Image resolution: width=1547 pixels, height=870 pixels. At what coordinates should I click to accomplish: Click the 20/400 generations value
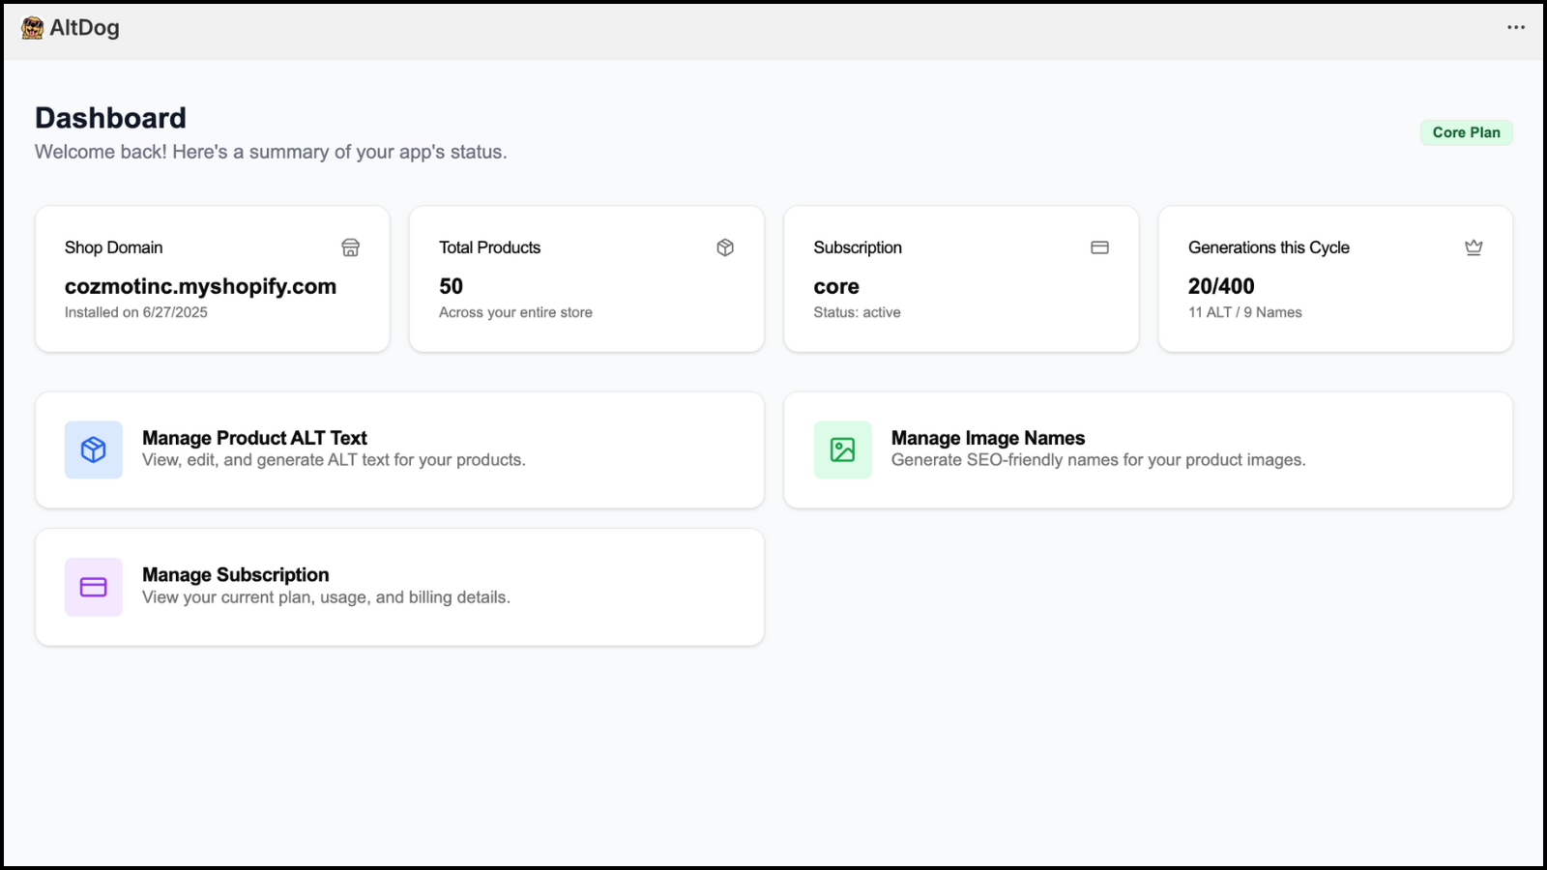[1221, 286]
